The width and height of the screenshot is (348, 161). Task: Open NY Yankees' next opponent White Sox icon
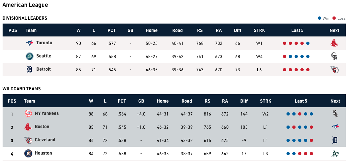tap(335, 114)
